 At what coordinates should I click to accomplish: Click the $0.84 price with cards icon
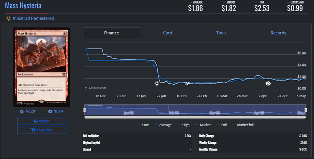56,111
